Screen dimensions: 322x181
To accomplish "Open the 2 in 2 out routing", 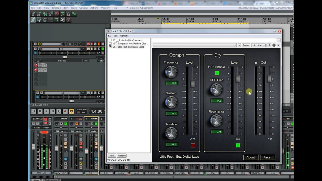I will click(258, 45).
